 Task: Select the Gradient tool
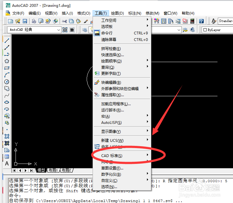(7, 143)
